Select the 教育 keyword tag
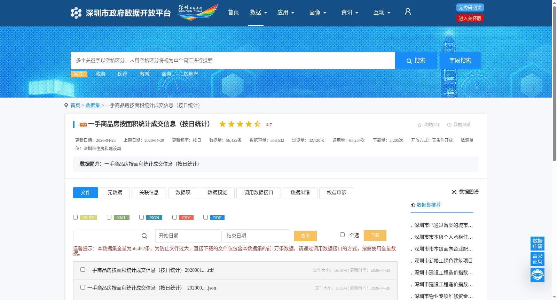The width and height of the screenshot is (557, 300). [144, 74]
